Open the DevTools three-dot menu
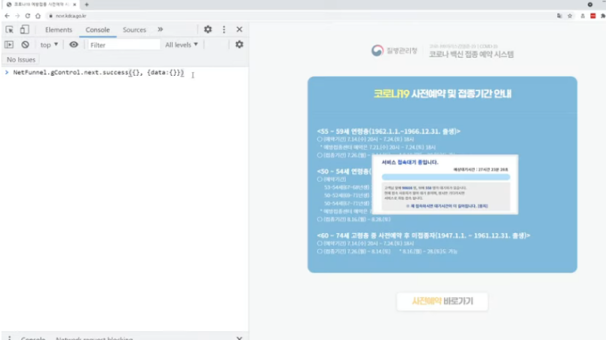The image size is (606, 340). point(224,29)
